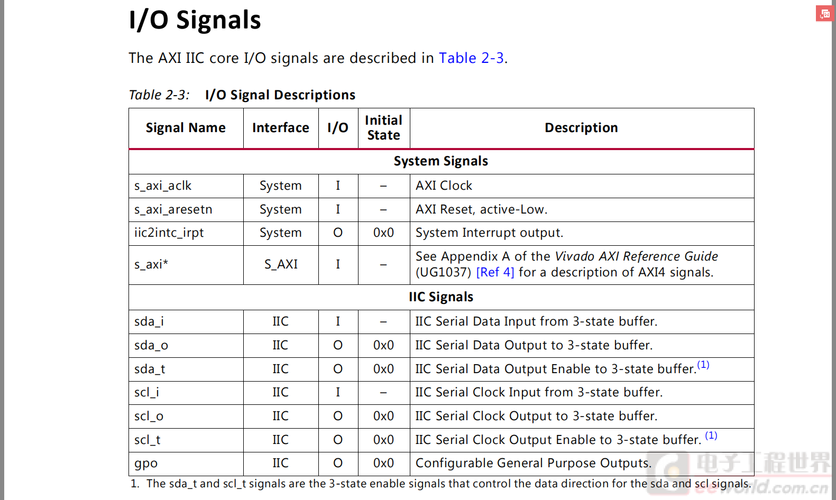Select the s_axi_aresetn signal name cell
This screenshot has width=836, height=500.
pyautogui.click(x=186, y=210)
